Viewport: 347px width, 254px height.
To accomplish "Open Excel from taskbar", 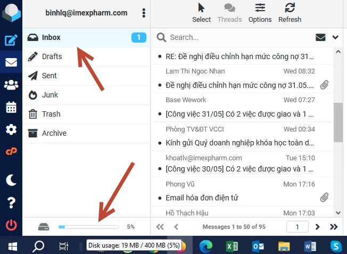I will [x=232, y=246].
